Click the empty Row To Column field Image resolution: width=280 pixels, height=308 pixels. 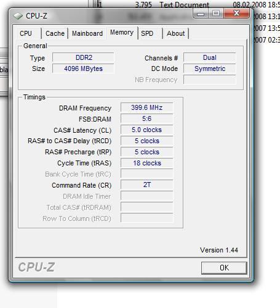click(x=147, y=218)
